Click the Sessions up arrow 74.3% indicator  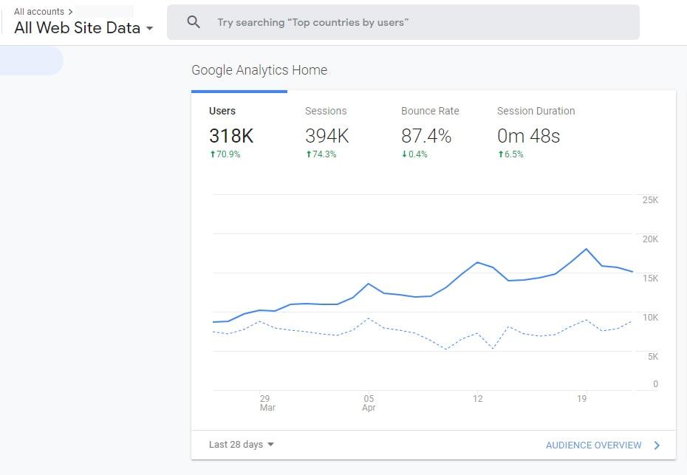pyautogui.click(x=321, y=154)
